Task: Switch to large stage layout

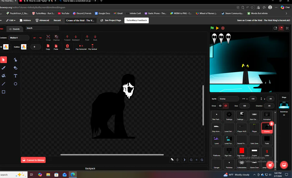Action: pos(281,28)
